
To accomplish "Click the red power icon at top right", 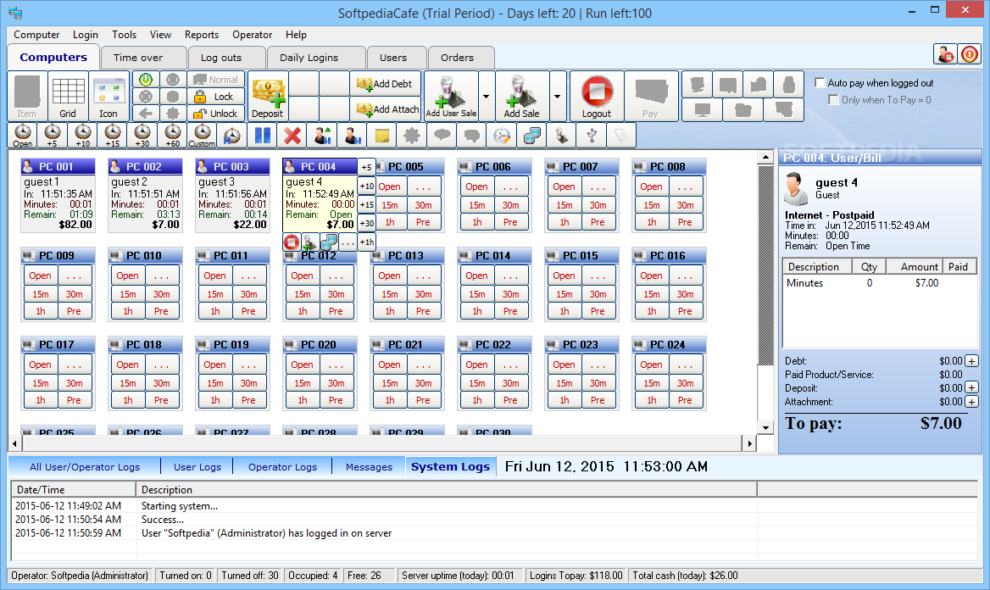I will coord(969,54).
